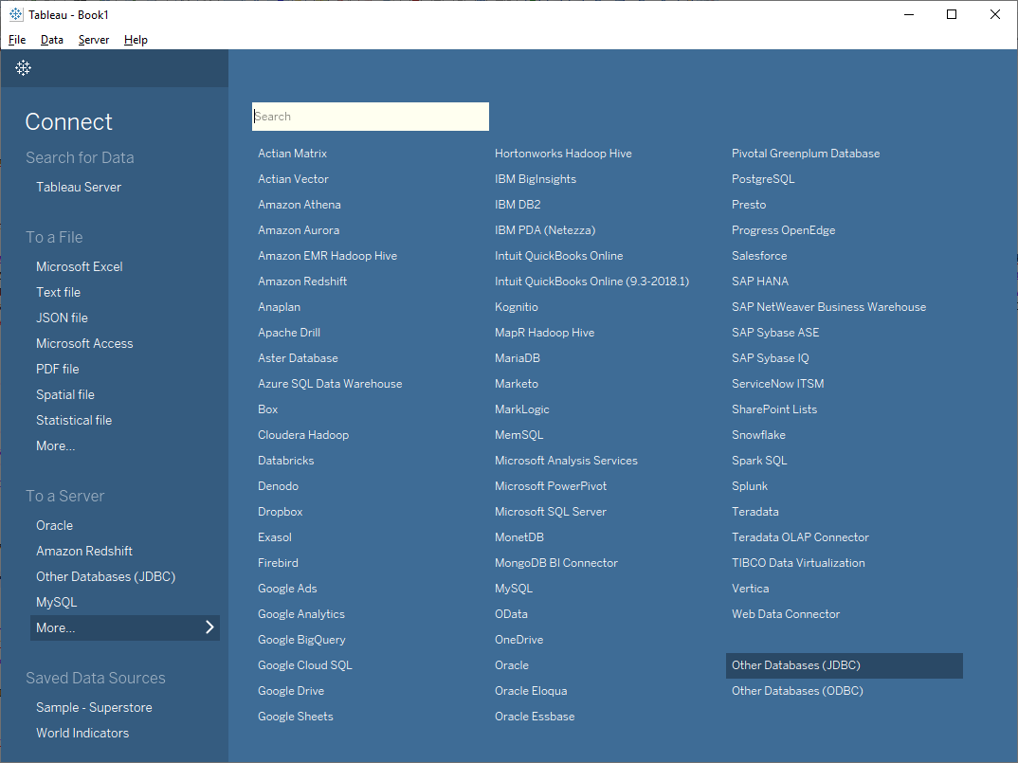Screen dimensions: 1018x763
Task: Select Statistical file connection
Action: pos(74,420)
